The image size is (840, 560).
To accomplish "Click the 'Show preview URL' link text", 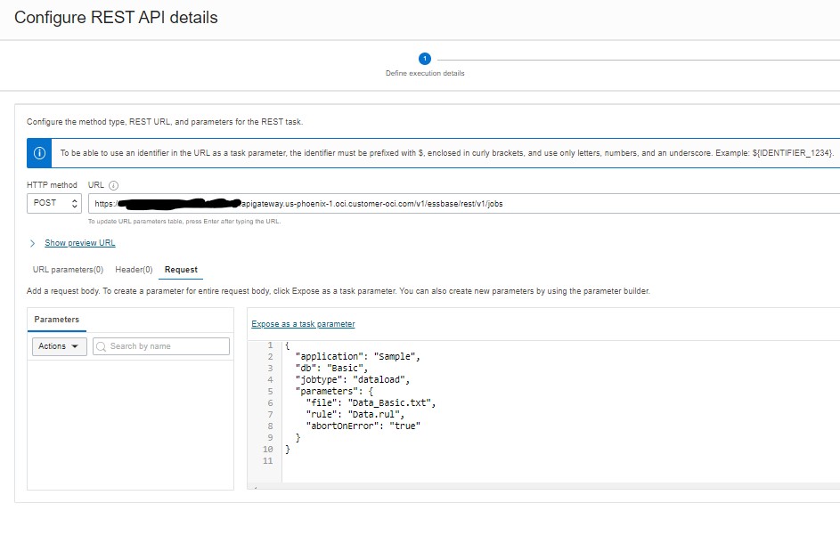I will click(80, 242).
